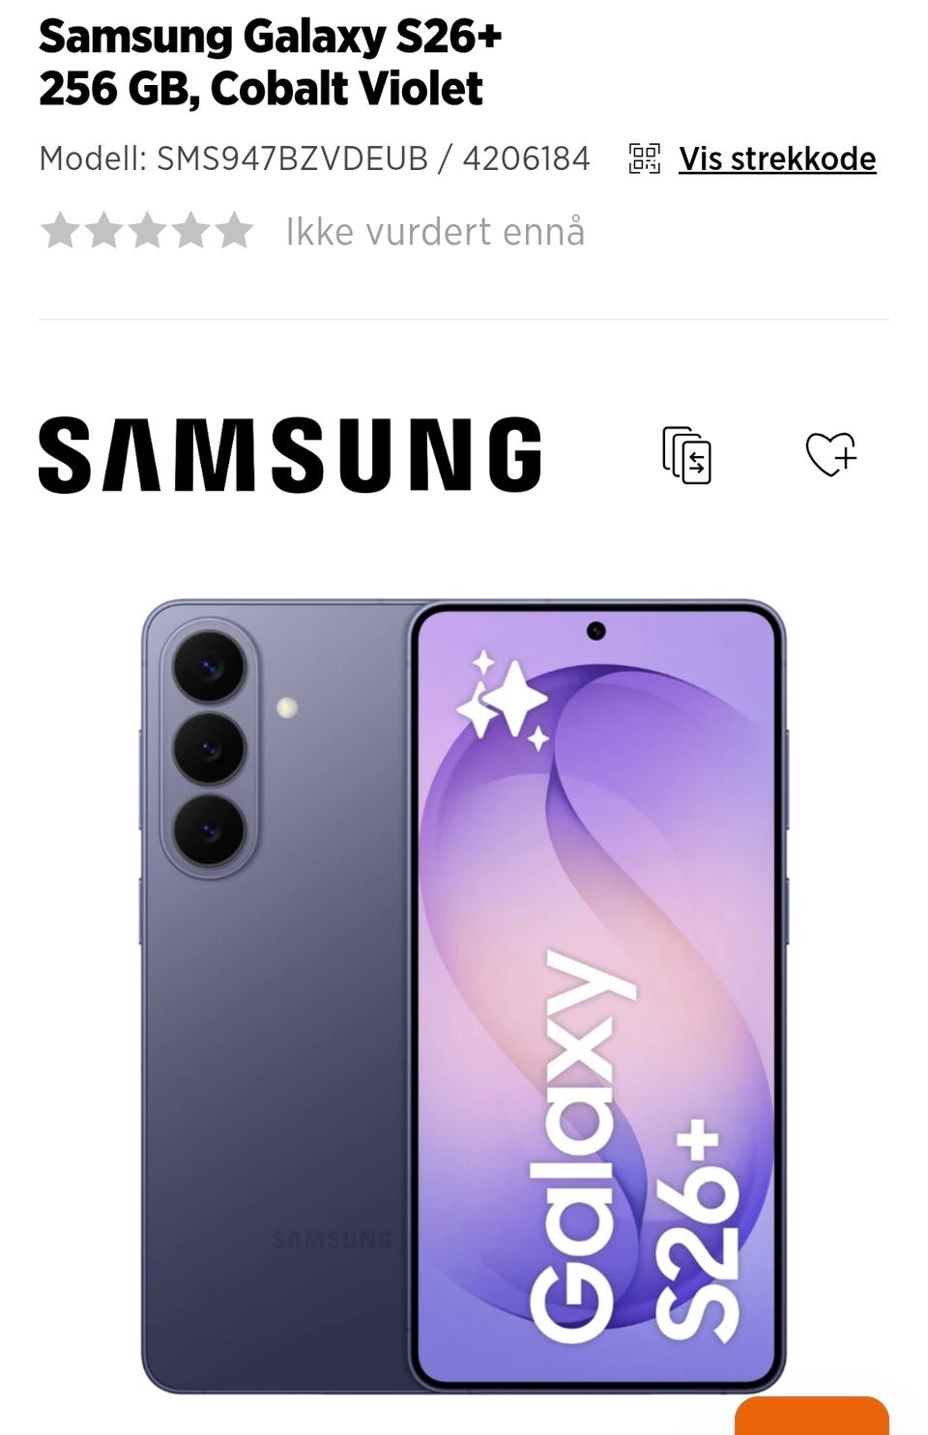Image resolution: width=928 pixels, height=1435 pixels.
Task: Tap the sparkle stars on phone screen
Action: (x=503, y=700)
